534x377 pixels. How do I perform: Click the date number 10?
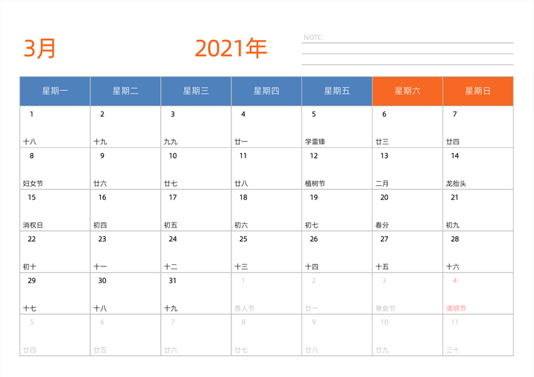(x=173, y=156)
